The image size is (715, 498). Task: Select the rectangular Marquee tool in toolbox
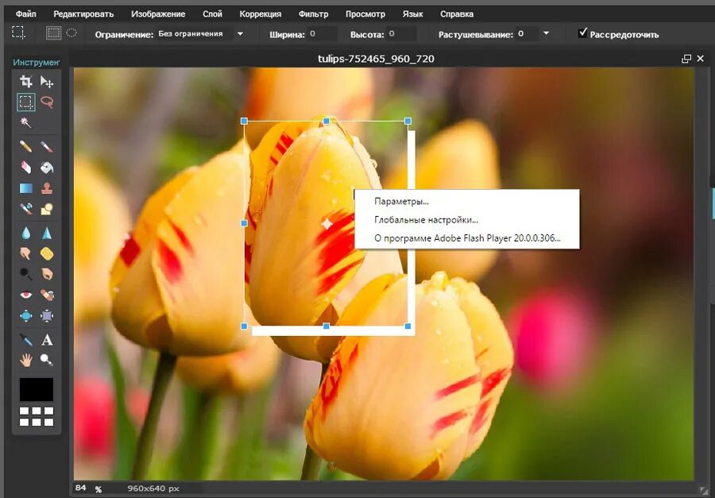pyautogui.click(x=26, y=102)
